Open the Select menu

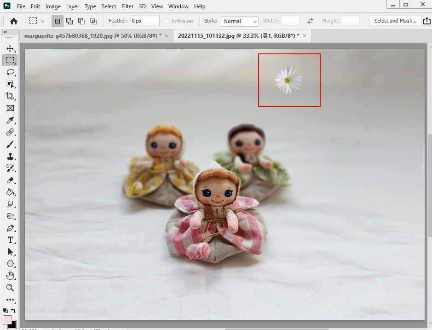109,6
